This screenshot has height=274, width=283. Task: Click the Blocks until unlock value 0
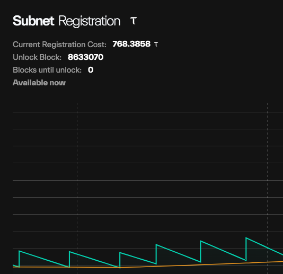(x=91, y=70)
